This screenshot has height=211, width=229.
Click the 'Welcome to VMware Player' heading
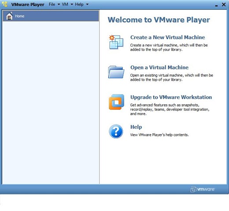[x=159, y=20]
